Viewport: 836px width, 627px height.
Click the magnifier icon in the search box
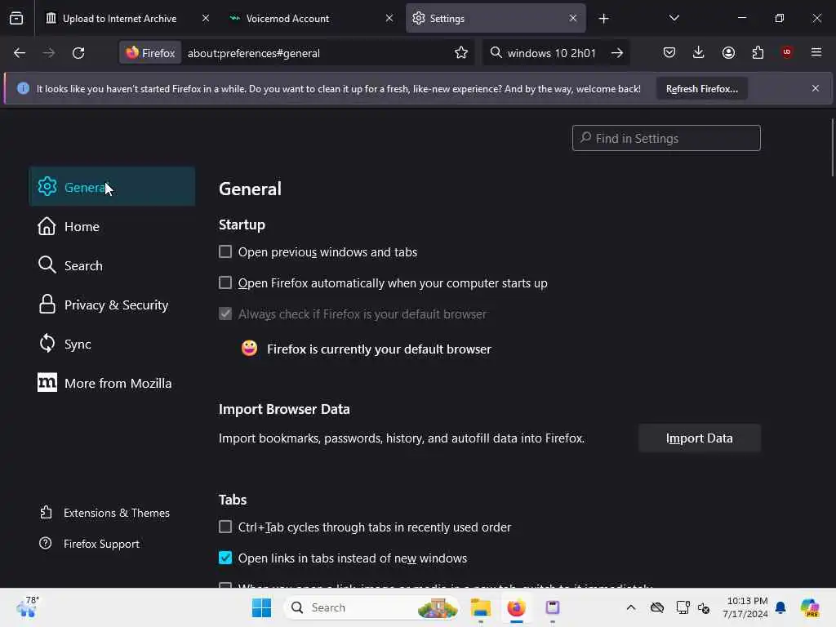click(496, 52)
